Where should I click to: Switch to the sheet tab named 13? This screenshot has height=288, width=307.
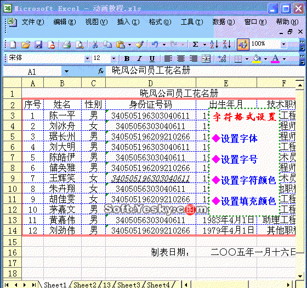coord(107,285)
